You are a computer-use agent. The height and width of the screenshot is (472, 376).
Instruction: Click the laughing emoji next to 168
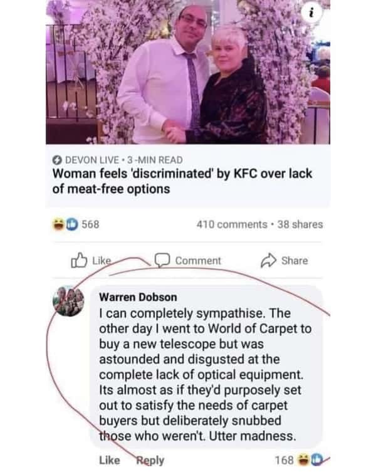pos(303,459)
